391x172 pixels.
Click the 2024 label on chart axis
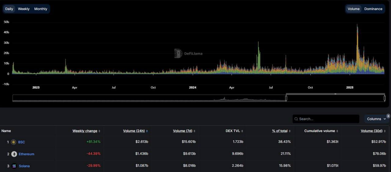click(193, 88)
